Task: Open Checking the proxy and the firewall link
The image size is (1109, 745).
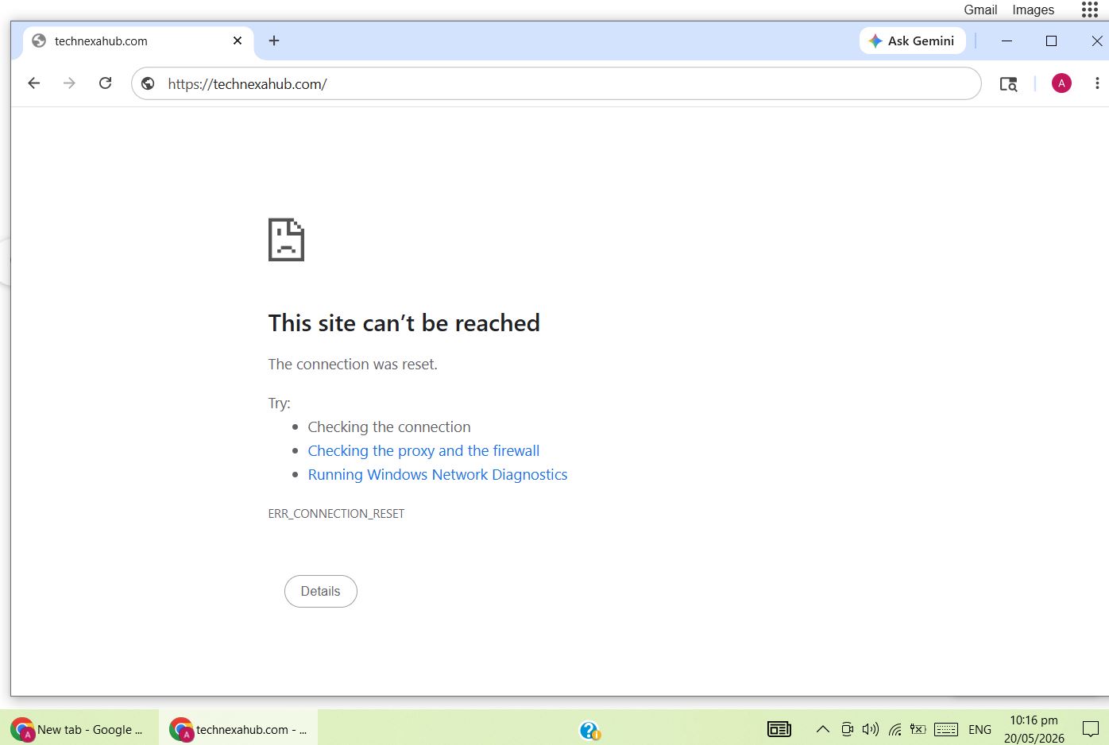Action: [x=423, y=450]
